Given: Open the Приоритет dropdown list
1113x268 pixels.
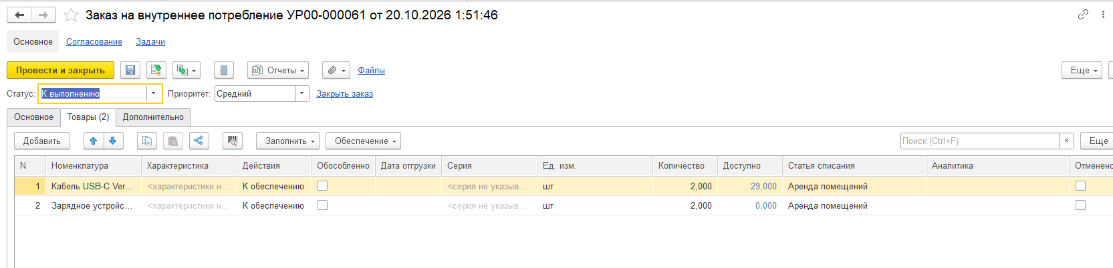Looking at the screenshot, I should pyautogui.click(x=302, y=93).
